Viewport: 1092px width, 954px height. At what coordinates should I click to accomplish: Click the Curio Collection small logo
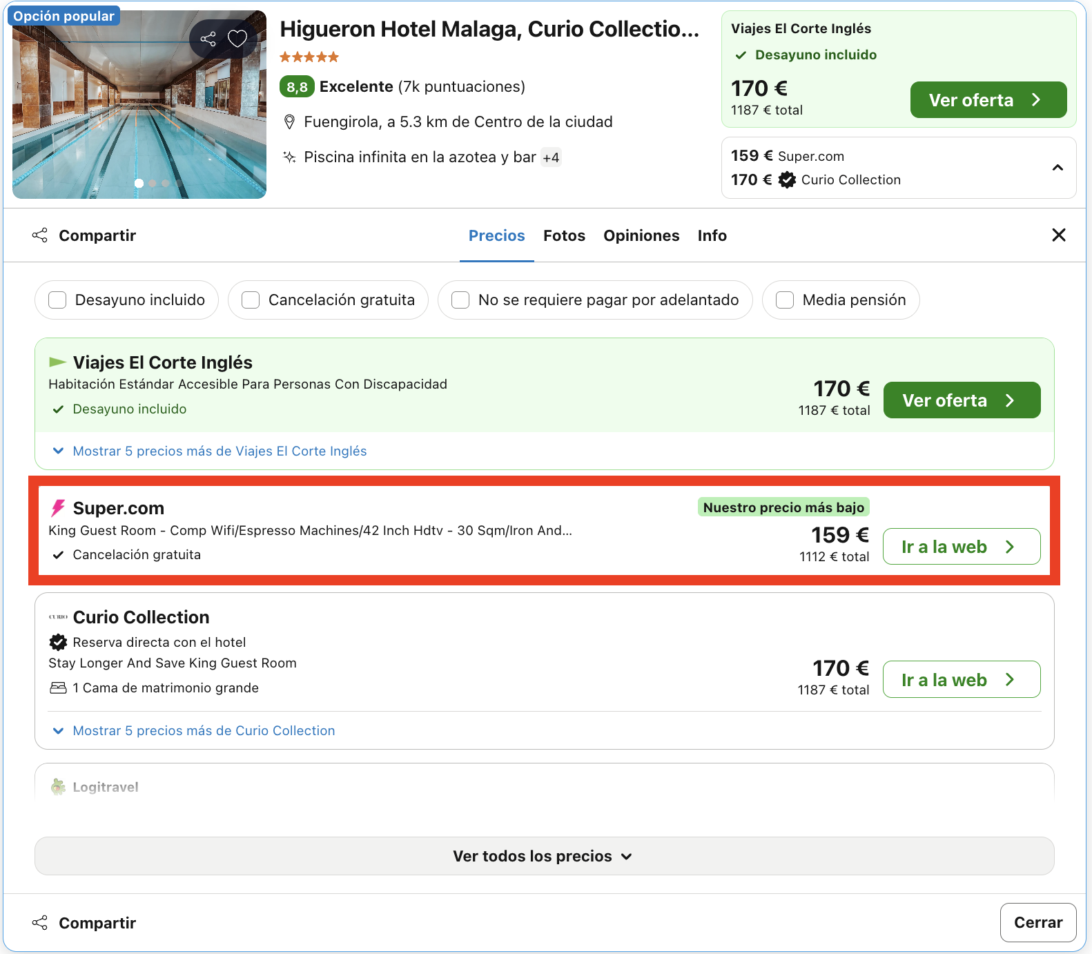58,617
